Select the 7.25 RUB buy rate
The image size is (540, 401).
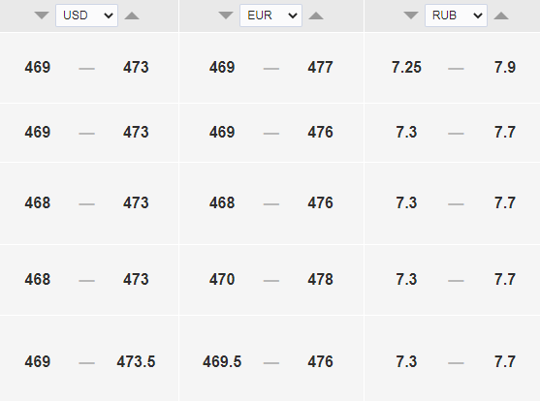[406, 67]
